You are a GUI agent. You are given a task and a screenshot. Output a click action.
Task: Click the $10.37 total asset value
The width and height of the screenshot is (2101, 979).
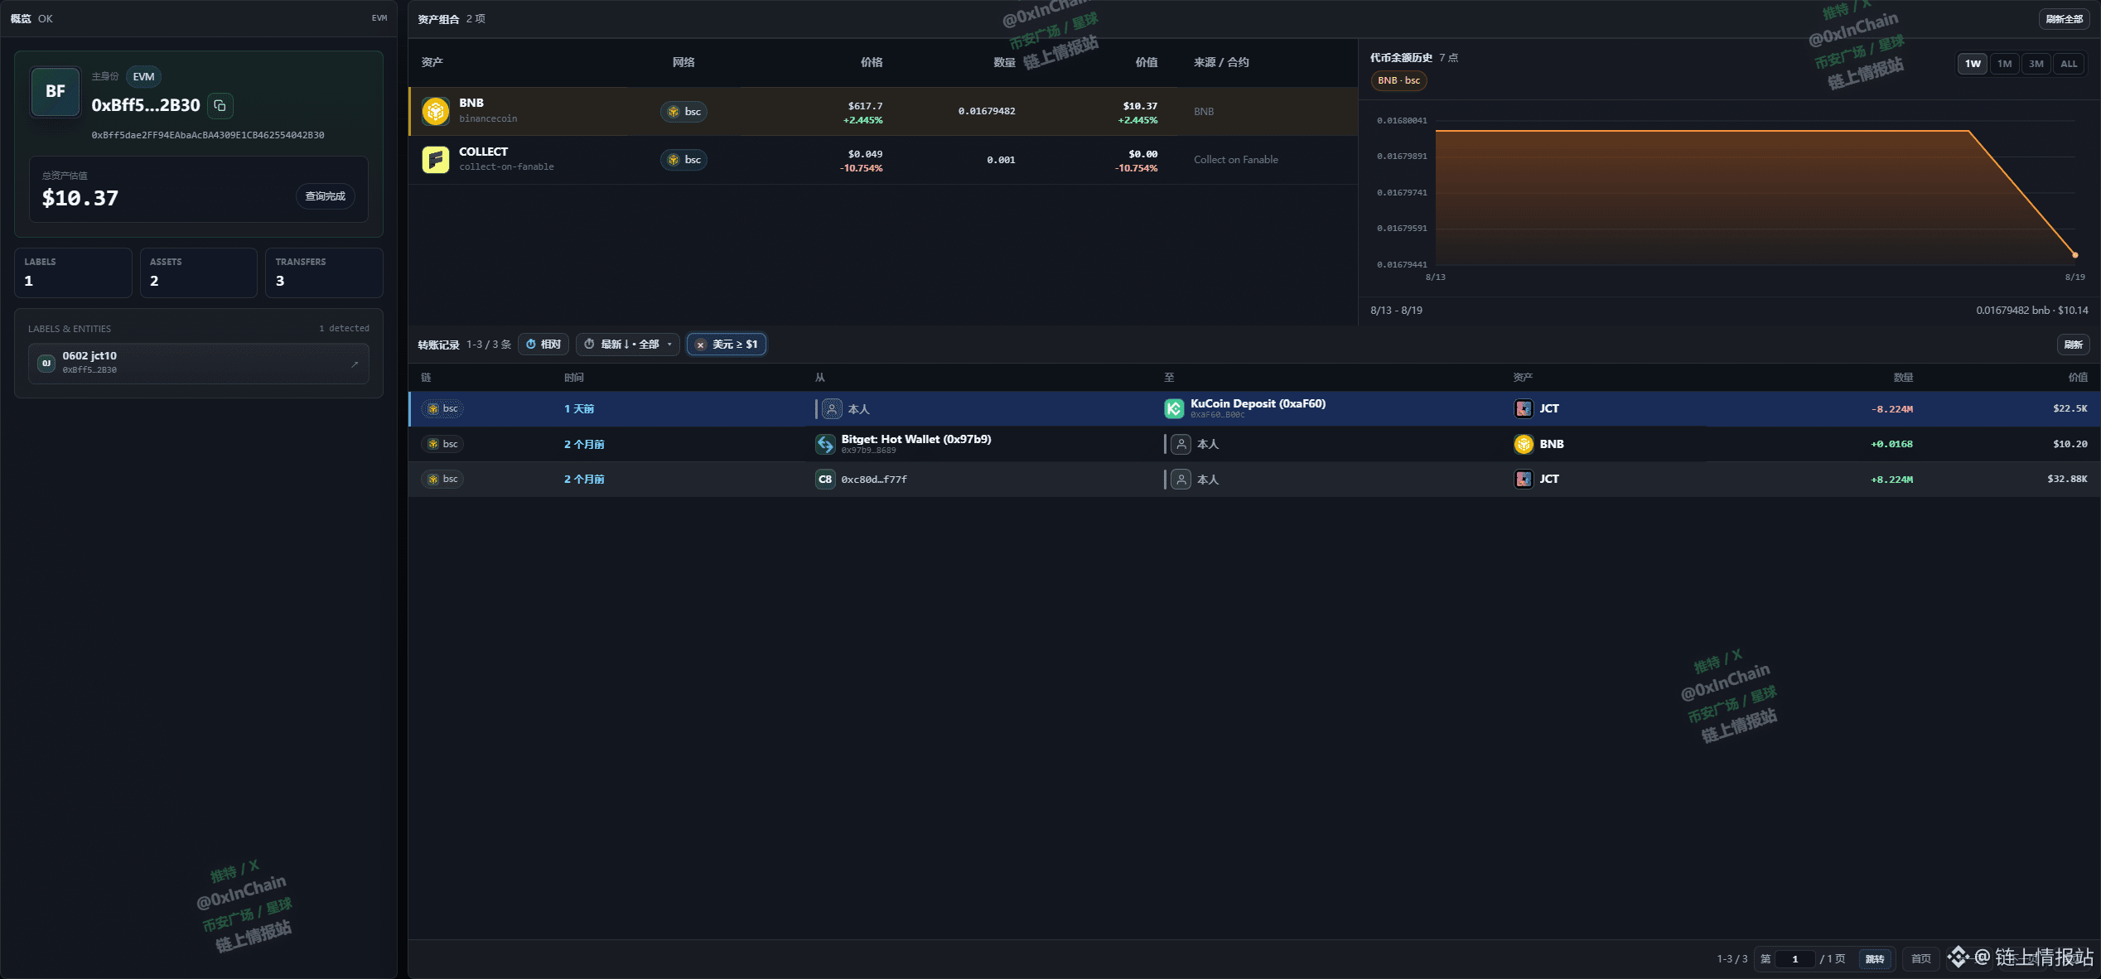point(80,198)
